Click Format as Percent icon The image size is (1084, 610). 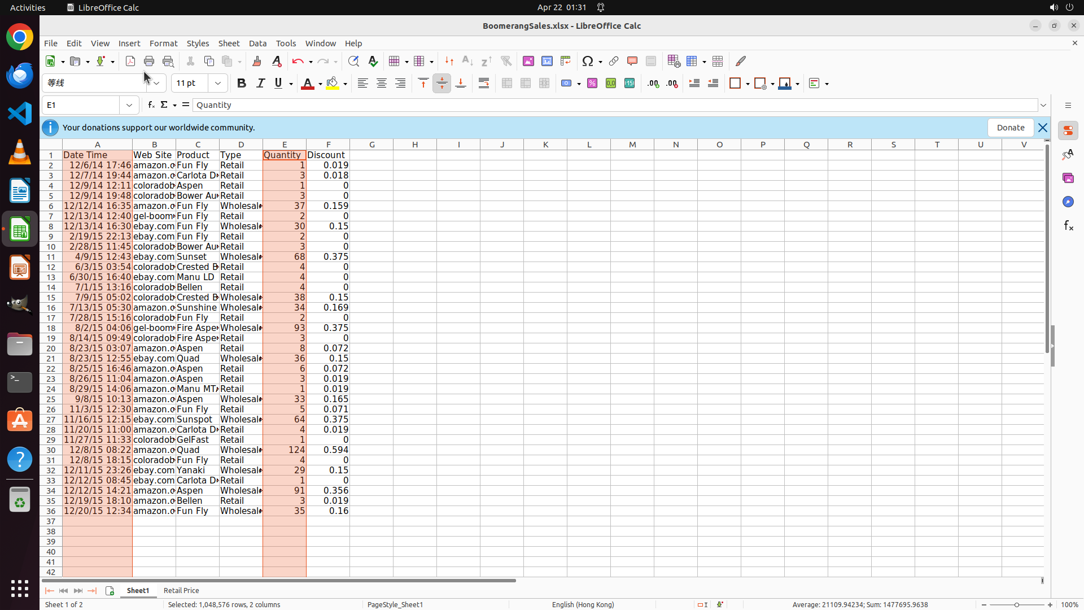point(592,84)
